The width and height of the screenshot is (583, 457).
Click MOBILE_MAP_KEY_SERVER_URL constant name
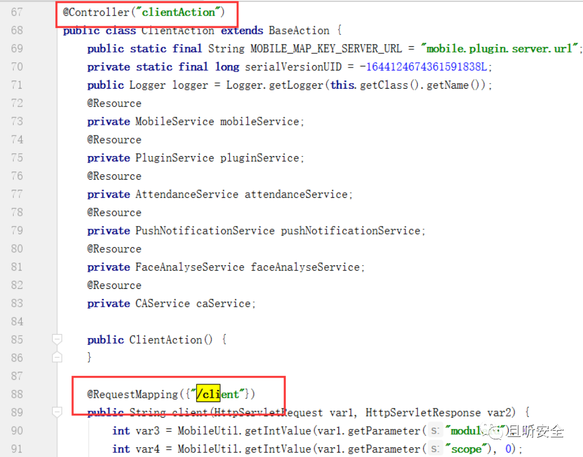click(326, 49)
